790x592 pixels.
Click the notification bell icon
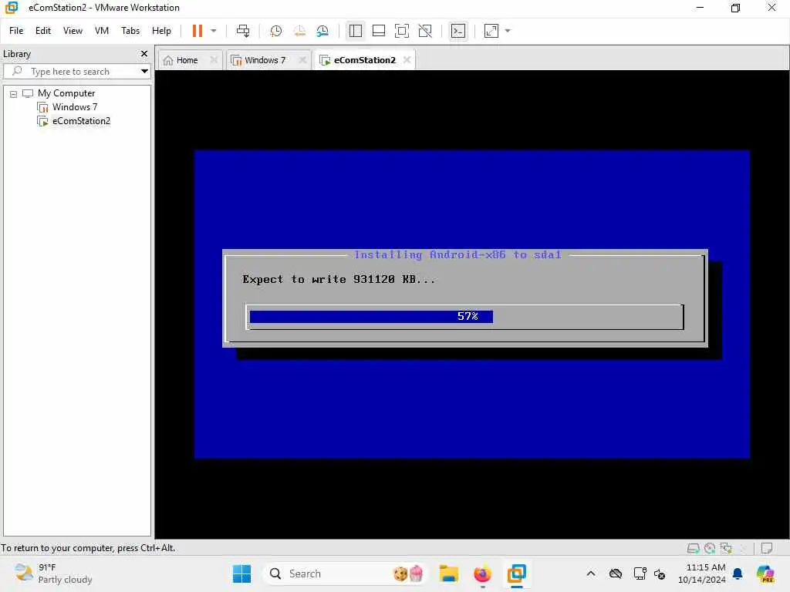pyautogui.click(x=738, y=573)
